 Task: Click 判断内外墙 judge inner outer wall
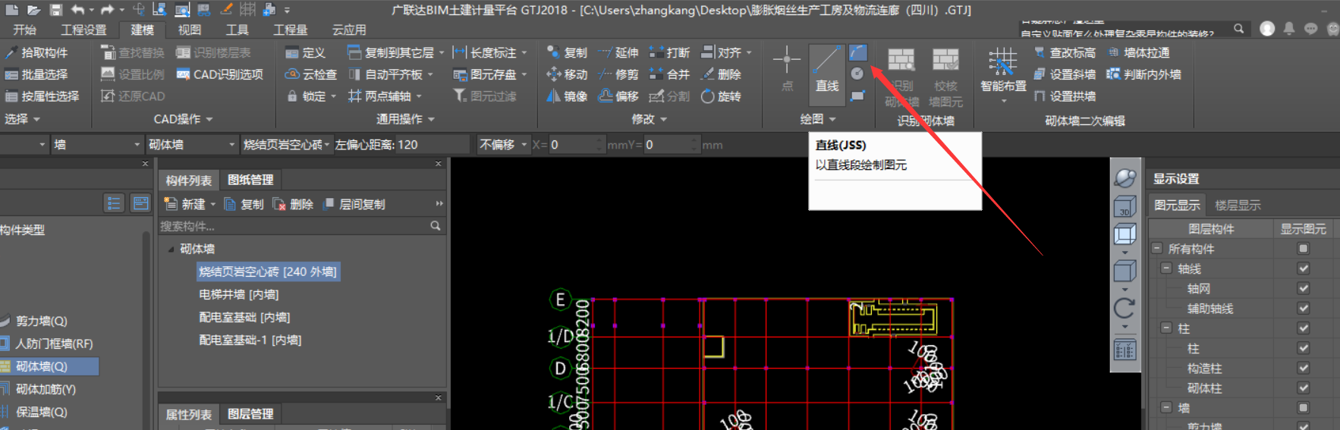tap(1143, 74)
